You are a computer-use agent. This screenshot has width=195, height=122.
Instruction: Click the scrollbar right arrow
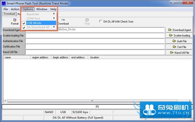[190, 101]
